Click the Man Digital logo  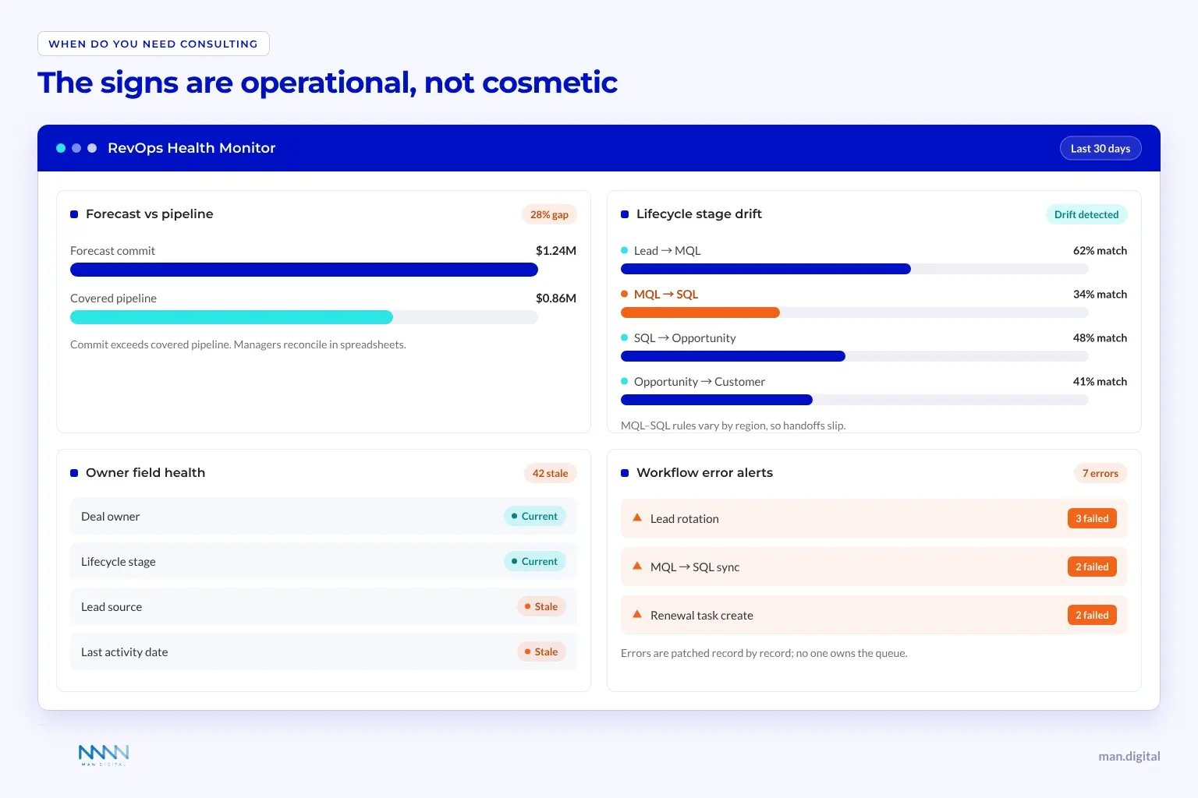point(104,754)
